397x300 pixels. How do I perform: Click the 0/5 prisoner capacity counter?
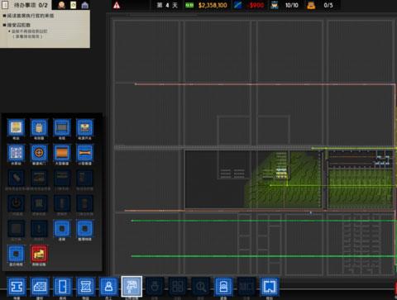click(328, 5)
